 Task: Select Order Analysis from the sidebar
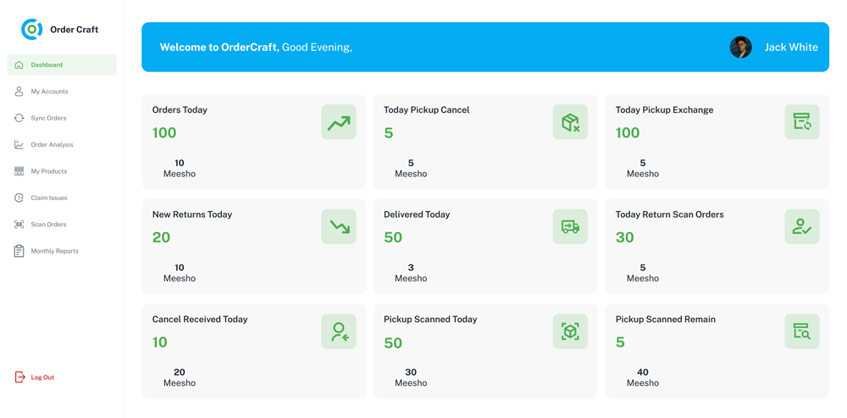(52, 145)
